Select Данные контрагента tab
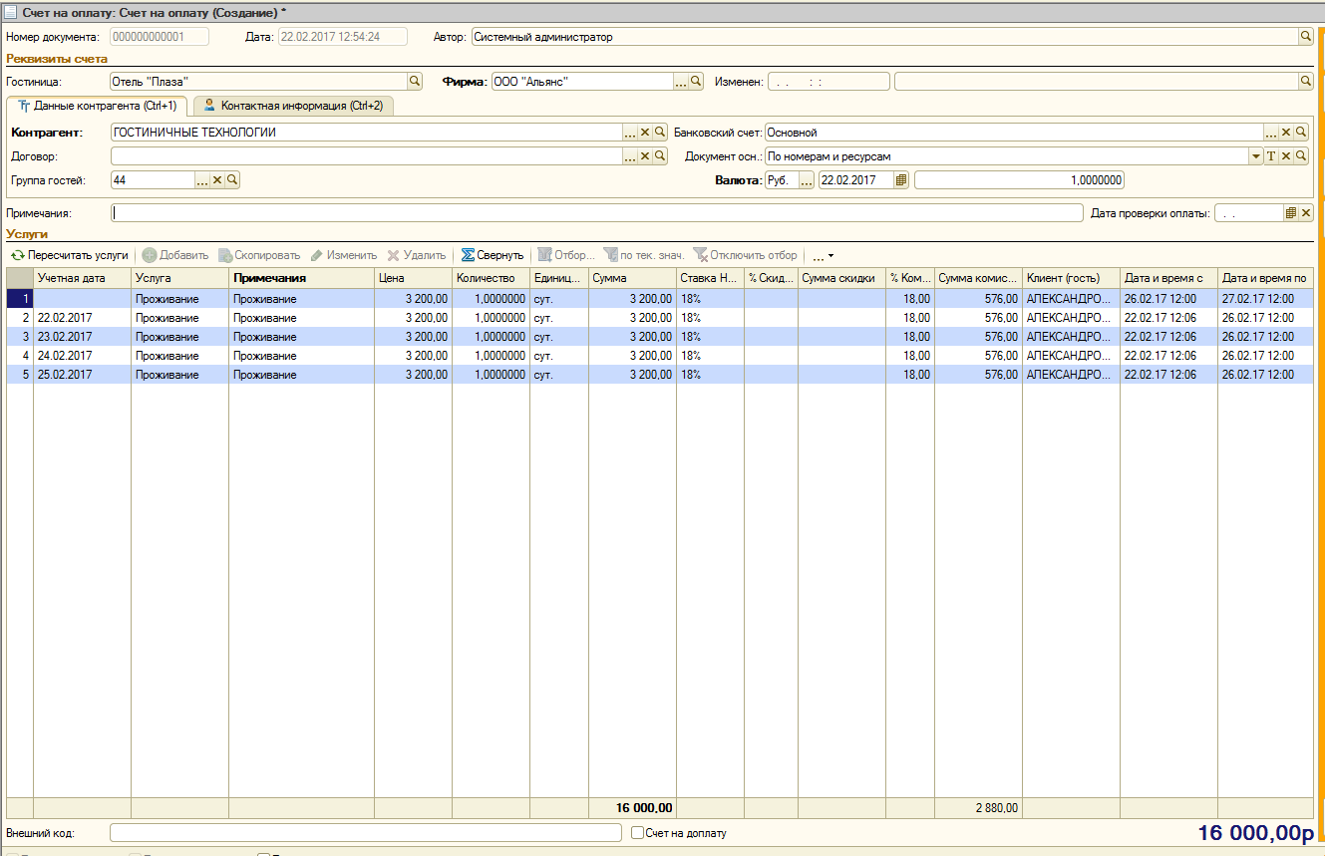The width and height of the screenshot is (1325, 856). (x=98, y=106)
